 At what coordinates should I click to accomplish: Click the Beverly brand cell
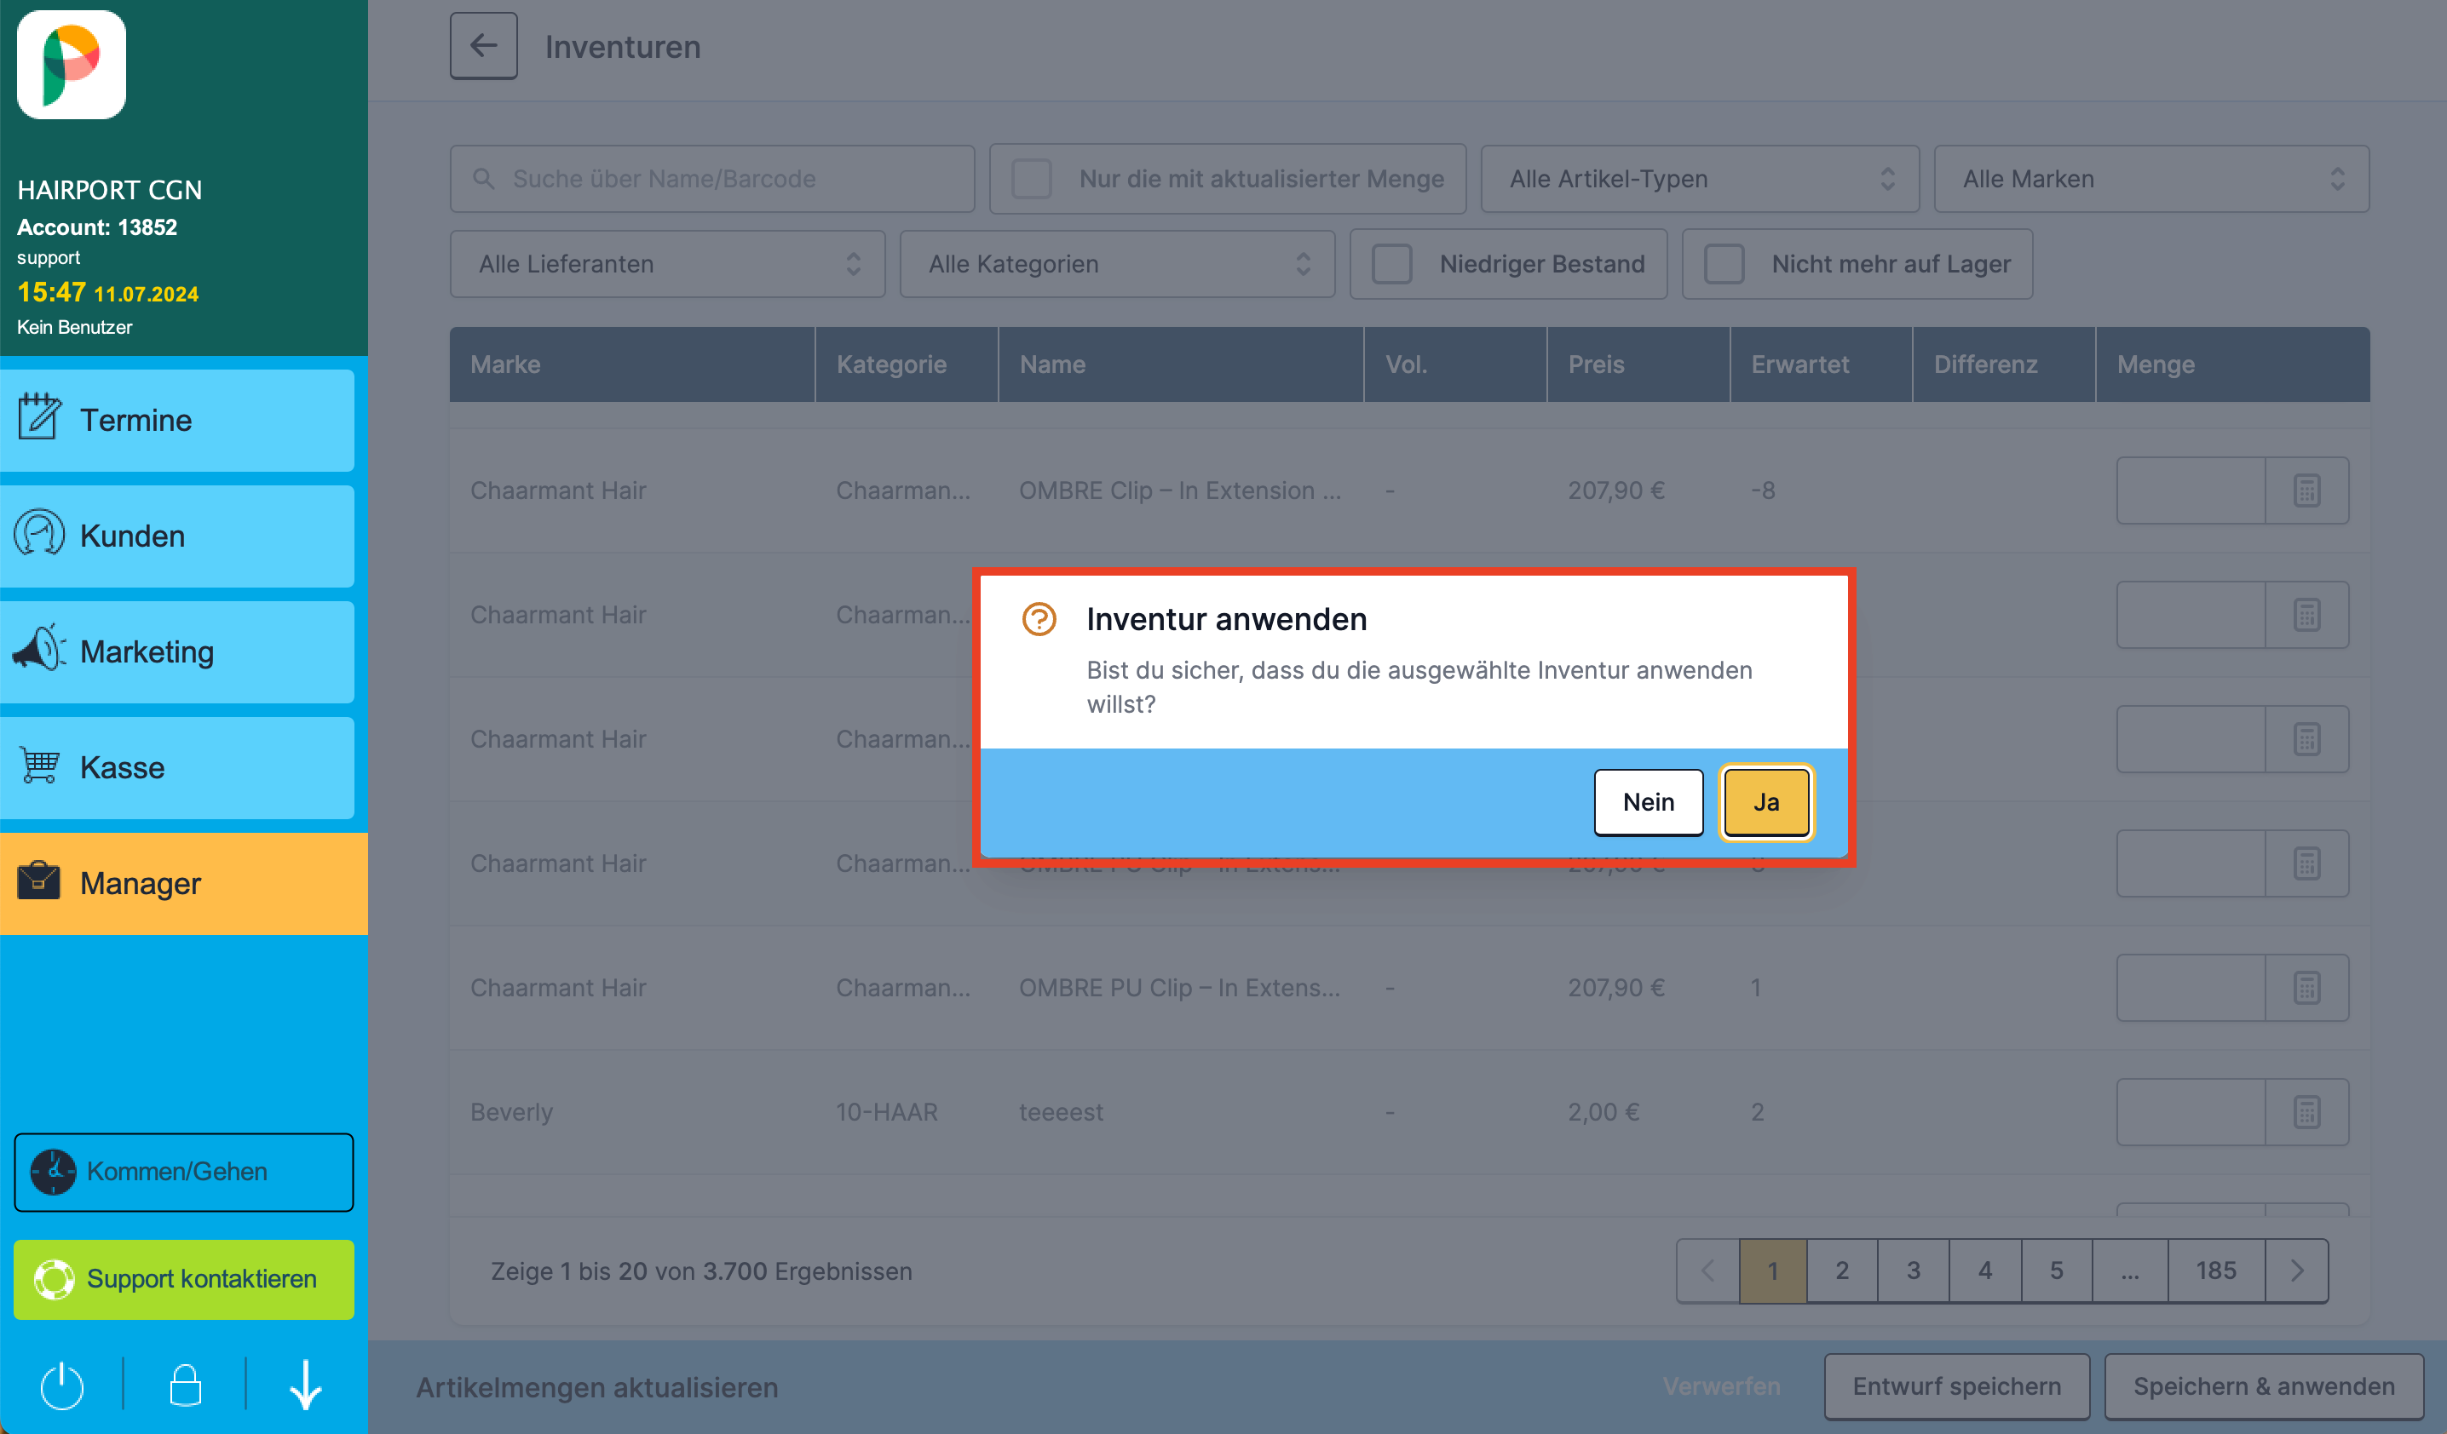click(x=512, y=1112)
